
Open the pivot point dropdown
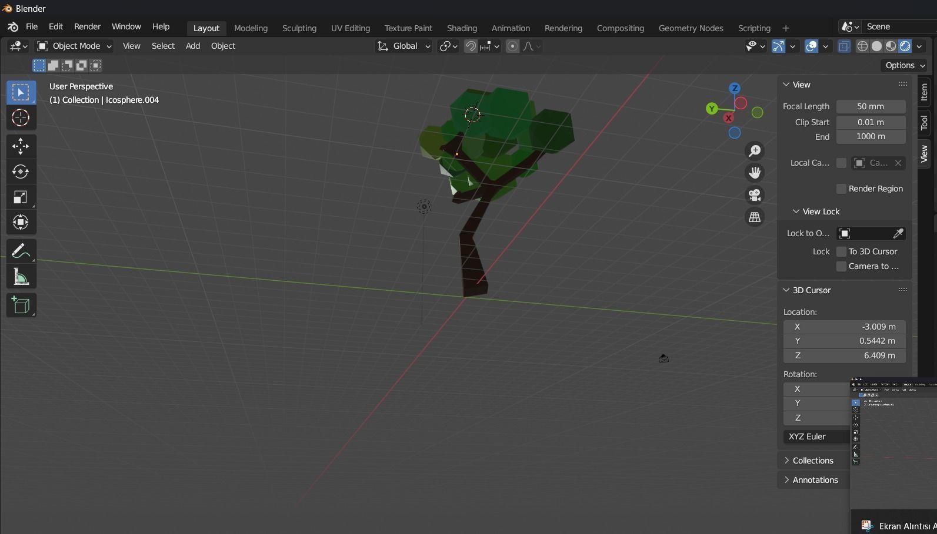448,46
